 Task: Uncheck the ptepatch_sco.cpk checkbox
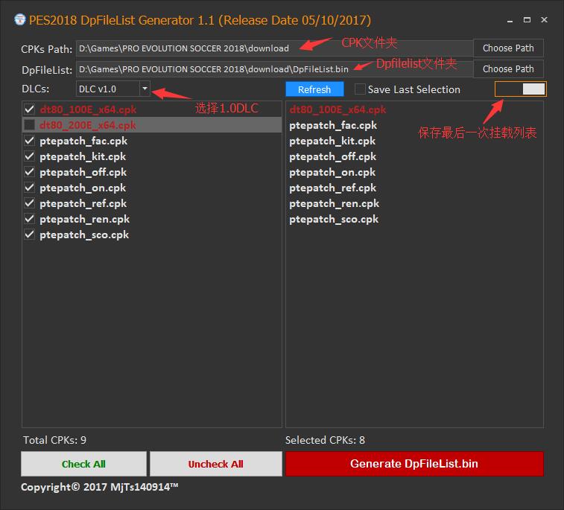click(30, 235)
